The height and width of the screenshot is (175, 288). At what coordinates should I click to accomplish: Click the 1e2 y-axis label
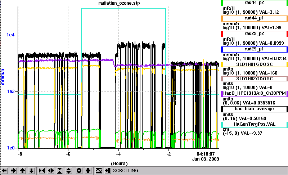pos(10,91)
